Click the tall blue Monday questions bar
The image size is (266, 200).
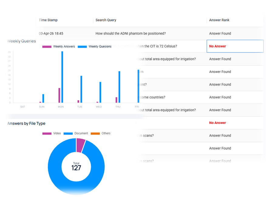pos(62,77)
